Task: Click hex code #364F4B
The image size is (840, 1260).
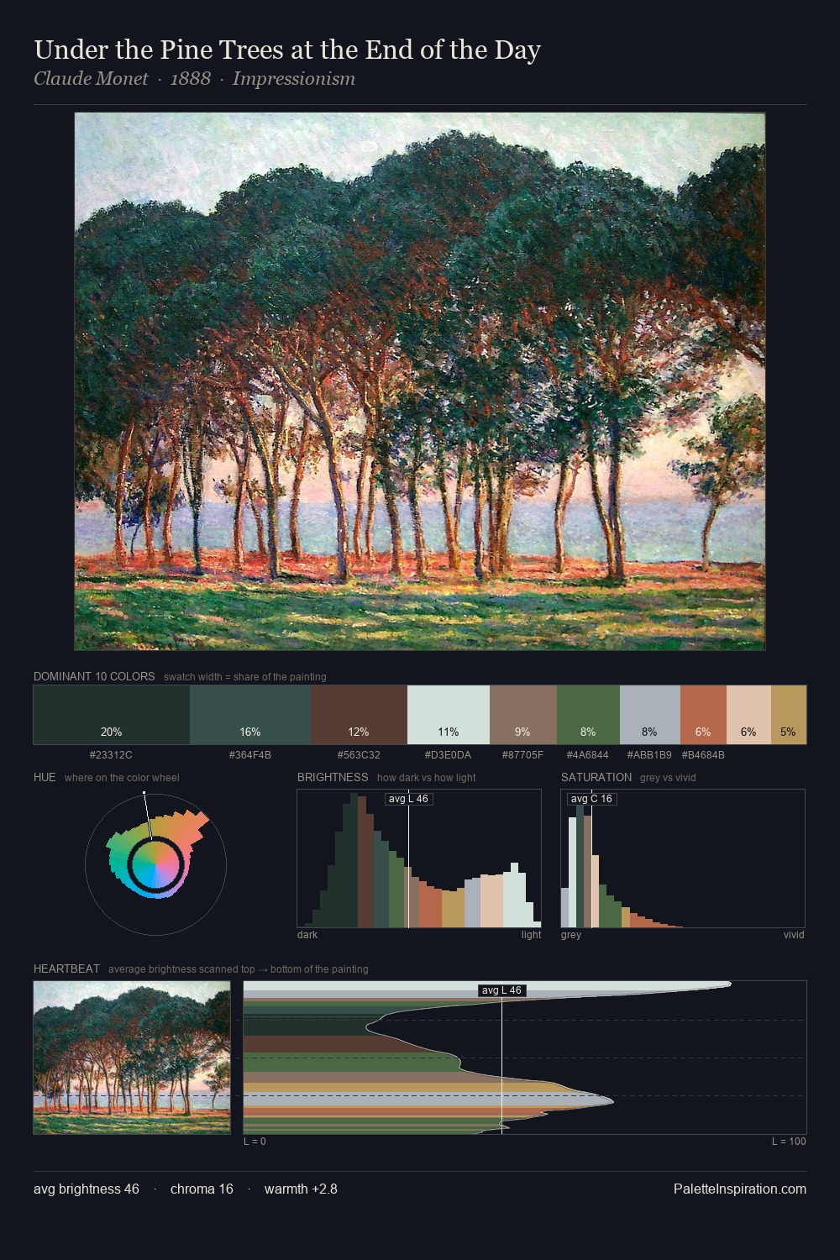Action: tap(250, 755)
